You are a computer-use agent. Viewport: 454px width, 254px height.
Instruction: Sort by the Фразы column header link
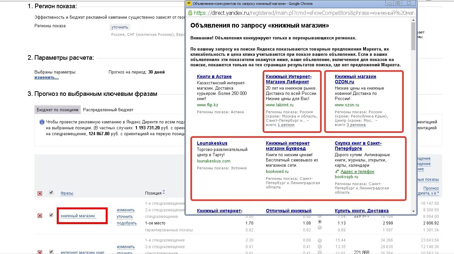point(67,193)
